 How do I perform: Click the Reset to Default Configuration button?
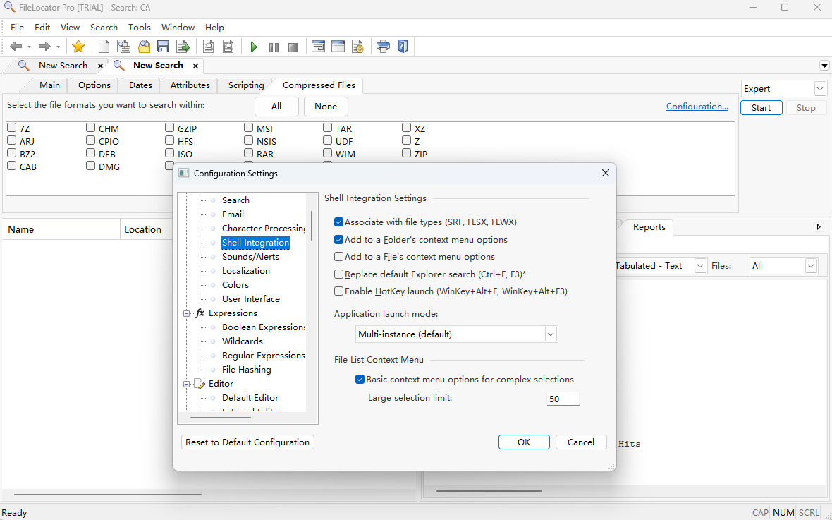[x=247, y=442]
